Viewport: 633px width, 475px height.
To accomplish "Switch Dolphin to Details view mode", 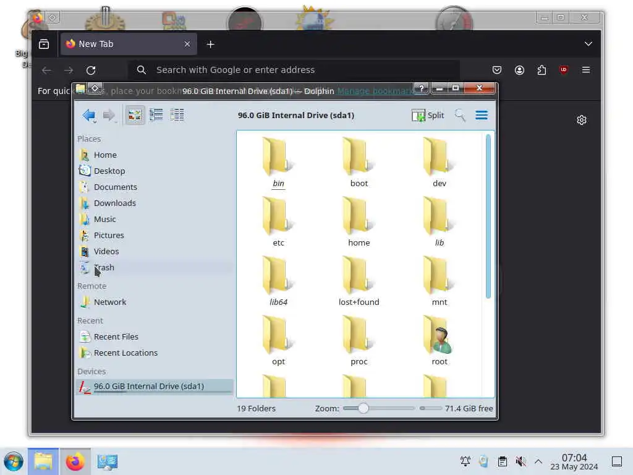I will point(177,115).
